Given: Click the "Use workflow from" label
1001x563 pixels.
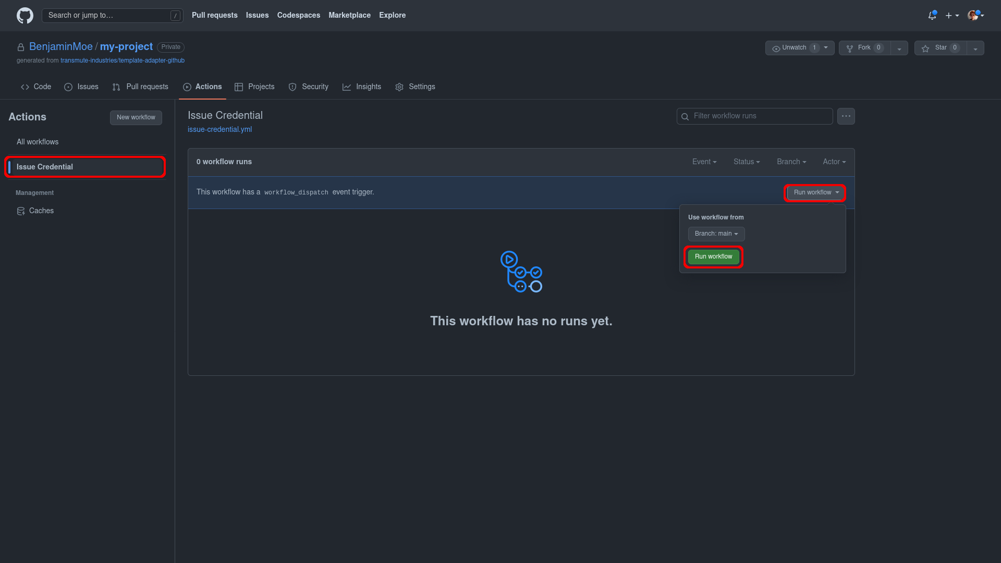Looking at the screenshot, I should [x=716, y=218].
